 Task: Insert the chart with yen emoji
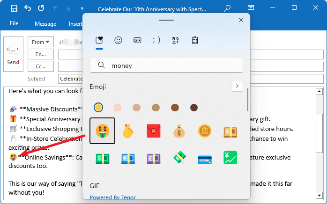click(230, 158)
